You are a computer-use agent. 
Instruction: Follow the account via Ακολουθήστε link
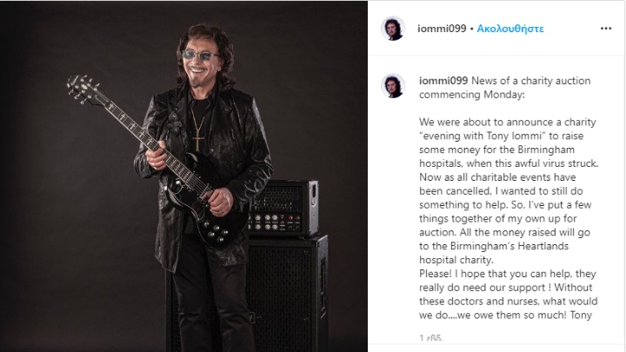(x=510, y=29)
